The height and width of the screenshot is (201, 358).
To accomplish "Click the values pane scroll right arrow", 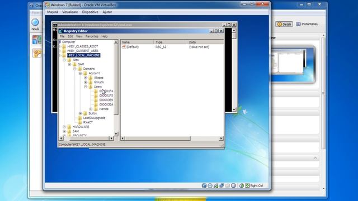I will click(x=221, y=138).
